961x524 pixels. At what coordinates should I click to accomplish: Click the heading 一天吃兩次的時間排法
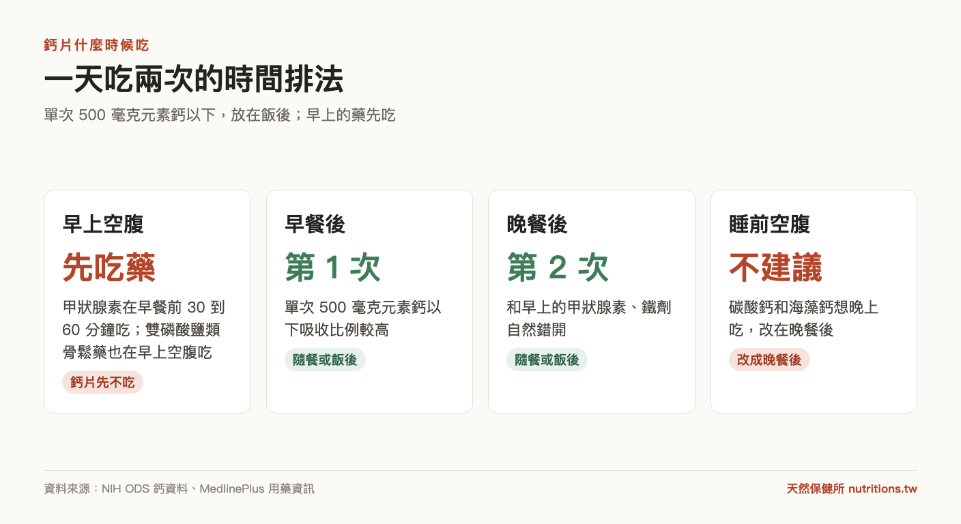(194, 81)
